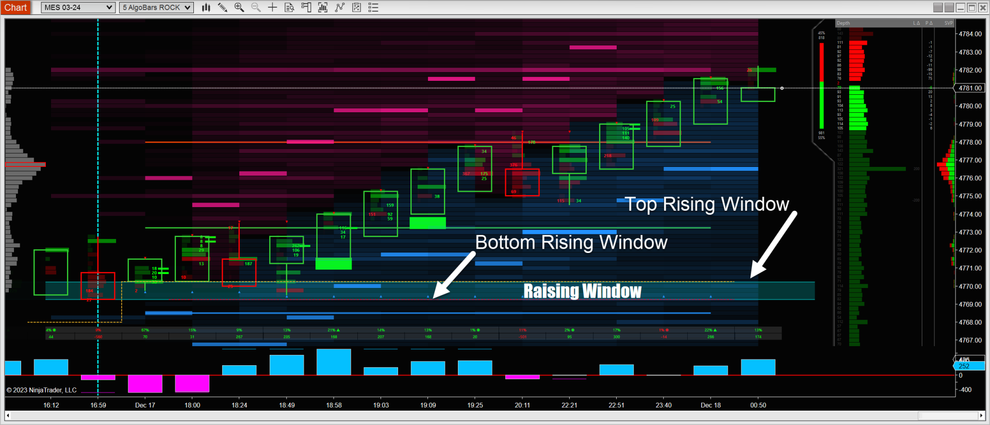990x425 pixels.
Task: Toggle the crosshair cursor tool
Action: [x=272, y=7]
